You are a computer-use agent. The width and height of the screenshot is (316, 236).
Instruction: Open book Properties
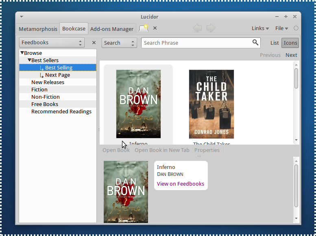pyautogui.click(x=207, y=150)
